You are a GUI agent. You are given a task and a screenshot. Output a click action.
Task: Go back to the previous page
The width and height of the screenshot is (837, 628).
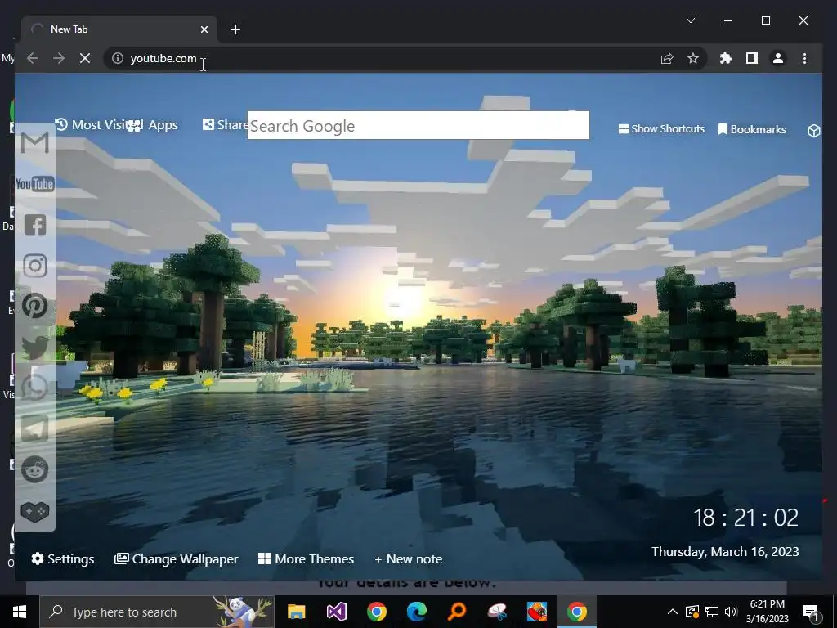[x=33, y=58]
